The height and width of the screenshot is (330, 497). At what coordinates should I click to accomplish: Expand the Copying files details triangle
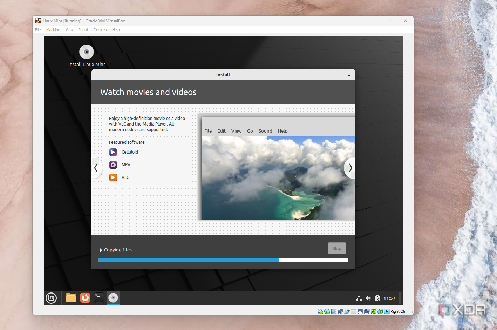pyautogui.click(x=101, y=250)
